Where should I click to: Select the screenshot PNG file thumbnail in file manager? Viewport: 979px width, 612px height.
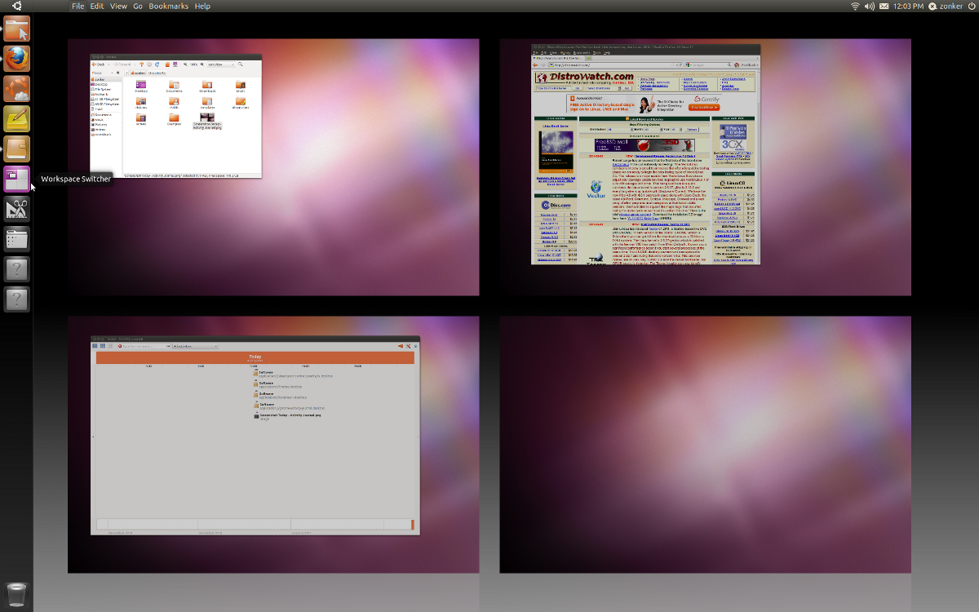tap(207, 119)
